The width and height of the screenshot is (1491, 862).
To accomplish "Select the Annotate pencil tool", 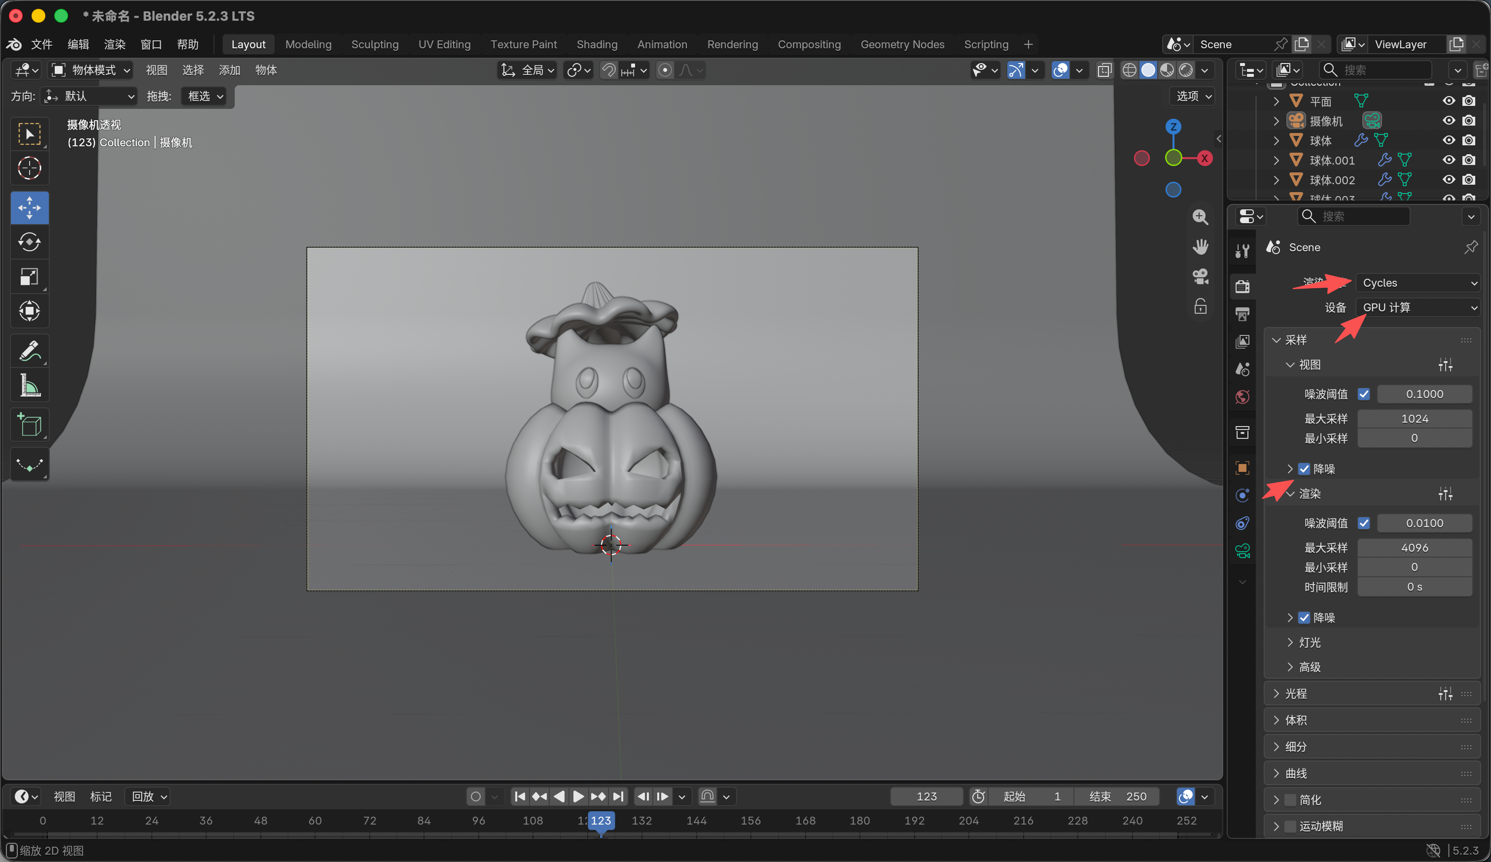I will click(30, 351).
